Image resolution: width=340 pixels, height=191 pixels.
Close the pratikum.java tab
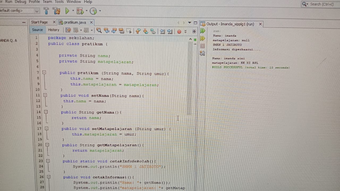coord(91,22)
